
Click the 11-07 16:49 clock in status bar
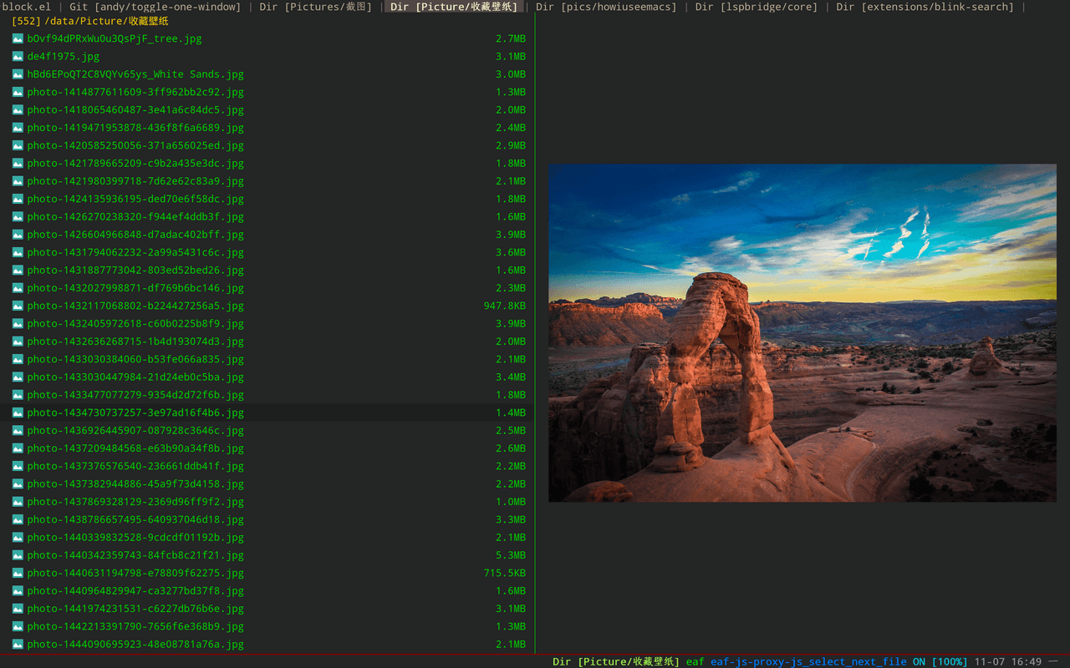[x=1007, y=661]
